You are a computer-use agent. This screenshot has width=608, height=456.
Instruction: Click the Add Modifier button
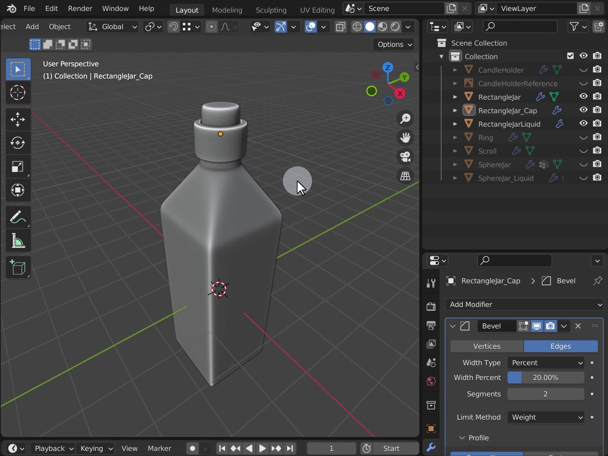(524, 304)
